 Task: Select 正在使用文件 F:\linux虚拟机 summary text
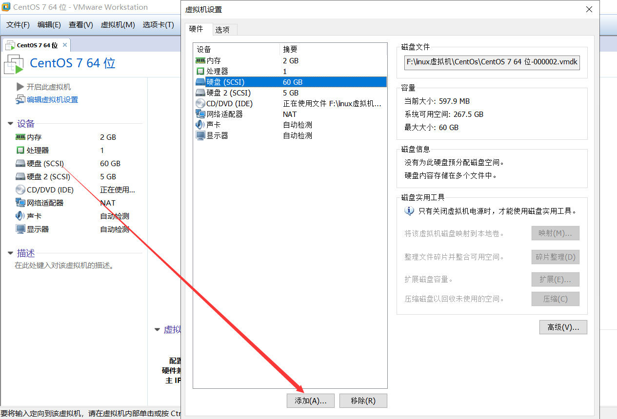tap(332, 104)
